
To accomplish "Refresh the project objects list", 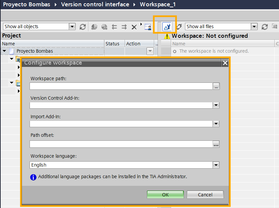I will point(83,27).
